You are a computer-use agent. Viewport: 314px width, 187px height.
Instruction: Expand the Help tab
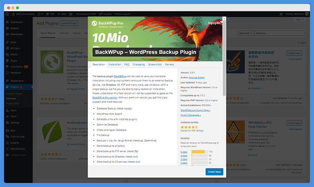pyautogui.click(x=299, y=20)
